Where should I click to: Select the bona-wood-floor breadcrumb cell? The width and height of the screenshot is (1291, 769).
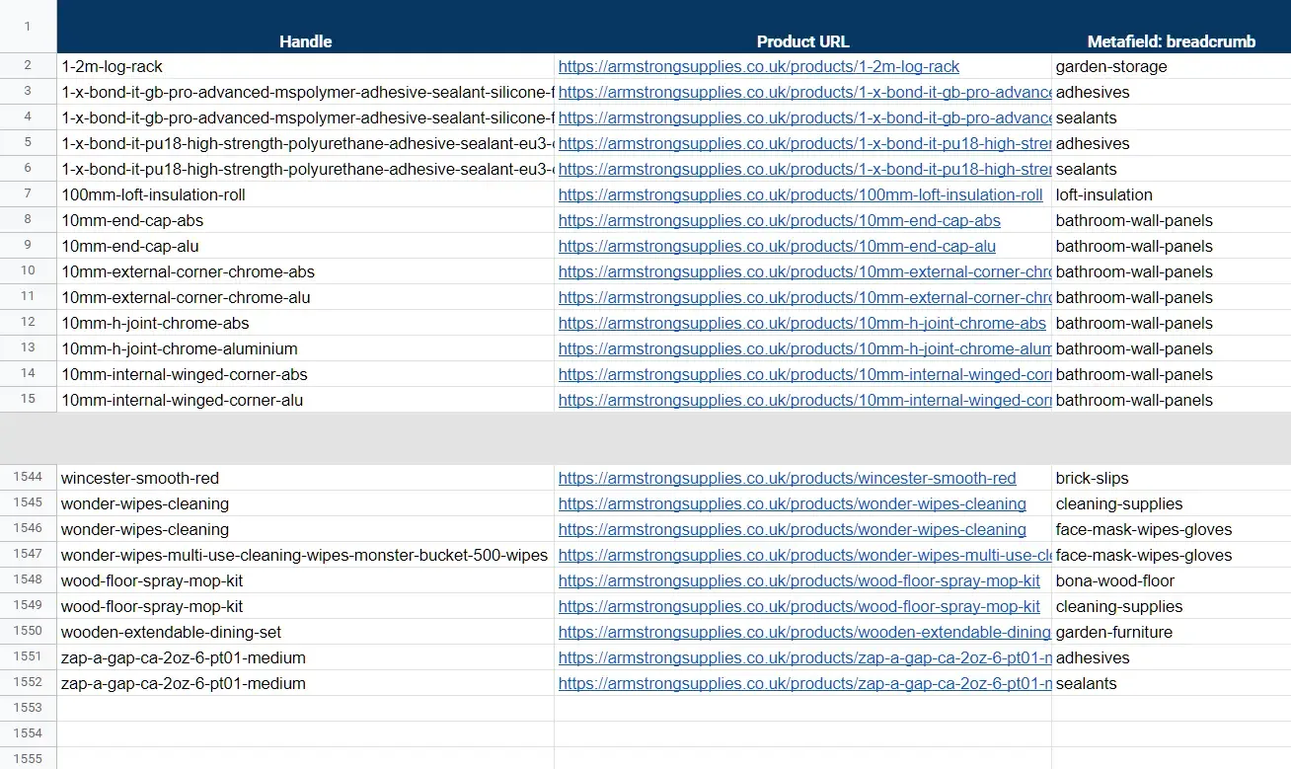[1172, 580]
